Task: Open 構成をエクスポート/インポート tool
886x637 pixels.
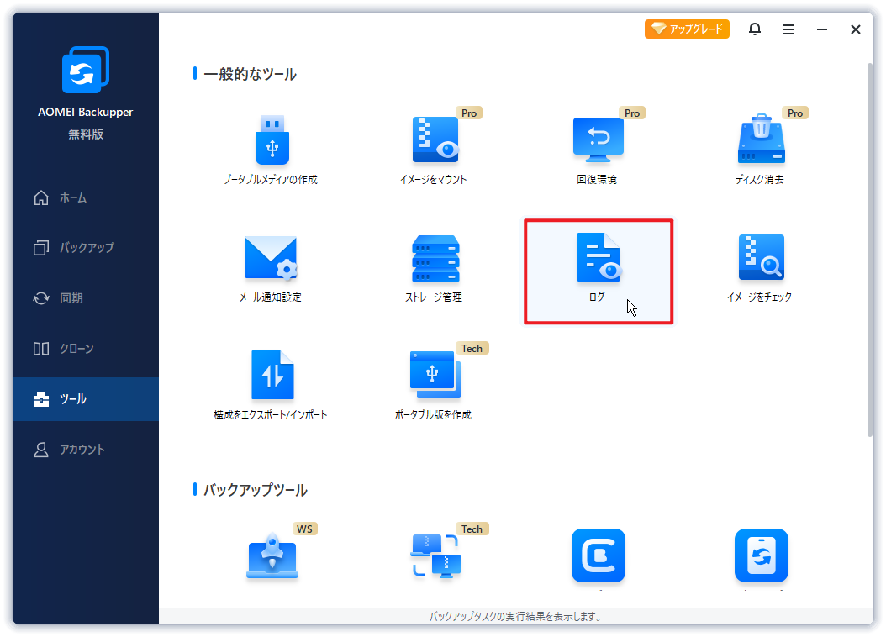Action: pyautogui.click(x=272, y=386)
